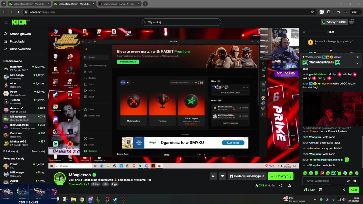Switch to Matchmaking - Europe 5v5 tab
363x204 pixels.
tap(119, 4)
